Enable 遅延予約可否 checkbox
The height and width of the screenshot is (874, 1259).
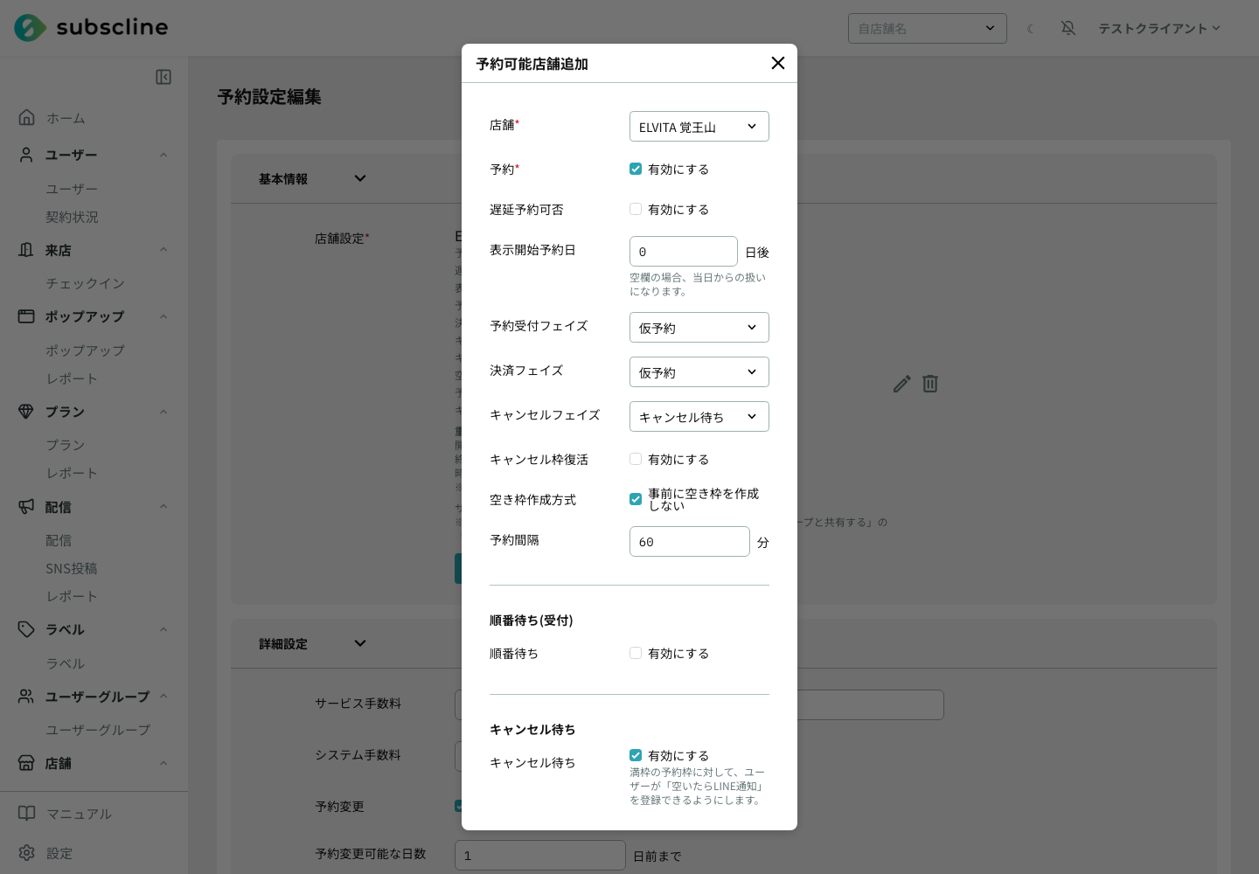tap(636, 209)
